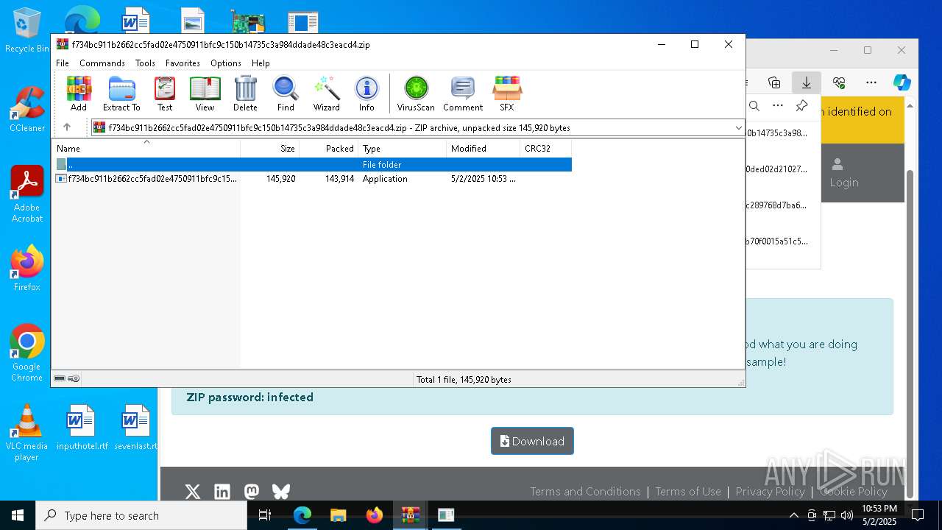Viewport: 942px width, 530px height.
Task: Open the Terms of Use link
Action: click(x=688, y=491)
